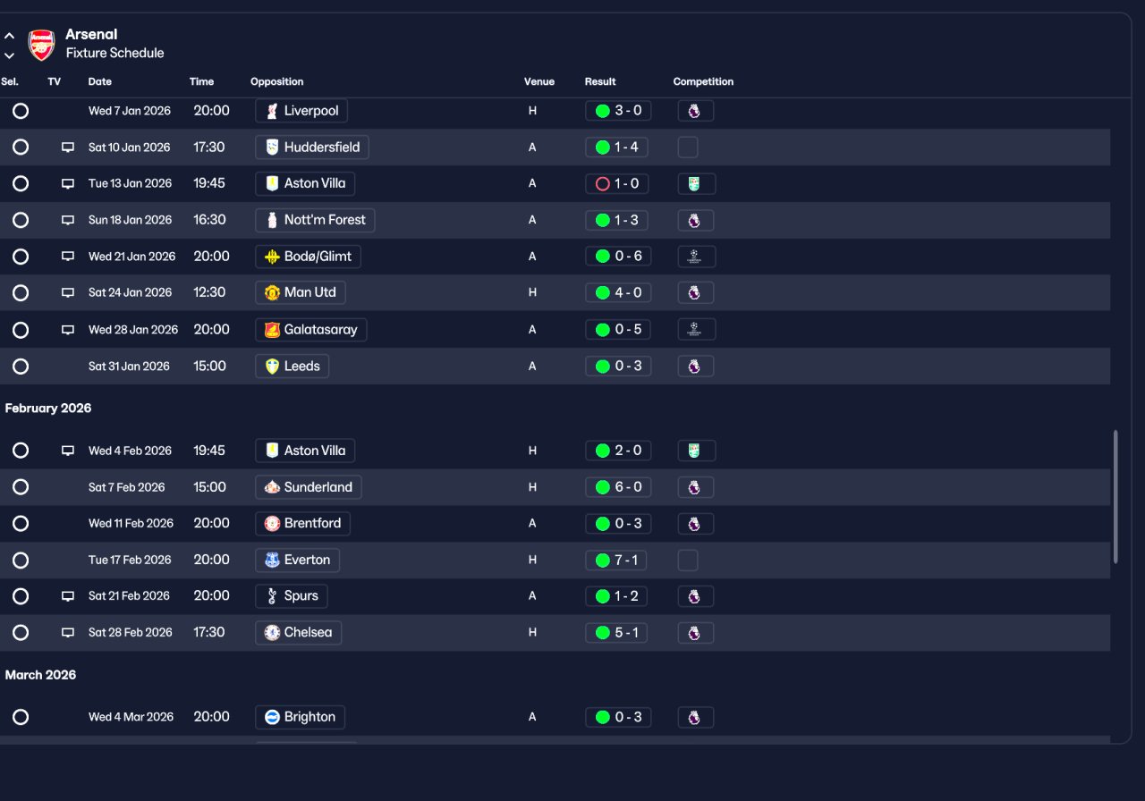Open the Everton opposition button
Screen dimensions: 1145x801
click(297, 561)
